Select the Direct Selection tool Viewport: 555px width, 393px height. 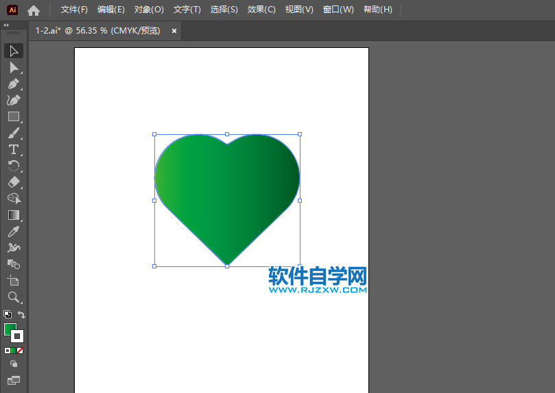tap(14, 68)
